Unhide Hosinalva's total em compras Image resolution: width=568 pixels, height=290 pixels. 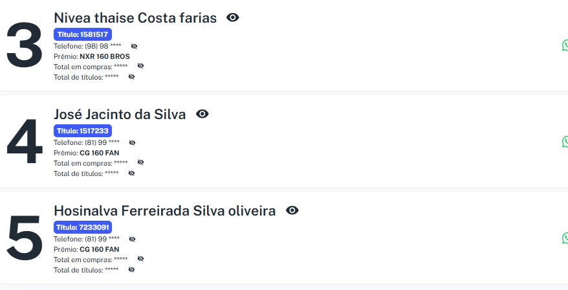pos(140,259)
